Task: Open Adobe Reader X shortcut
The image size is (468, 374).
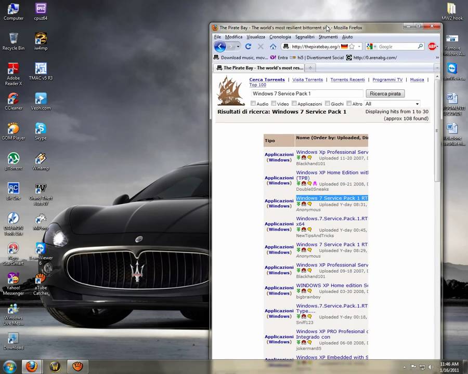Action: click(14, 75)
